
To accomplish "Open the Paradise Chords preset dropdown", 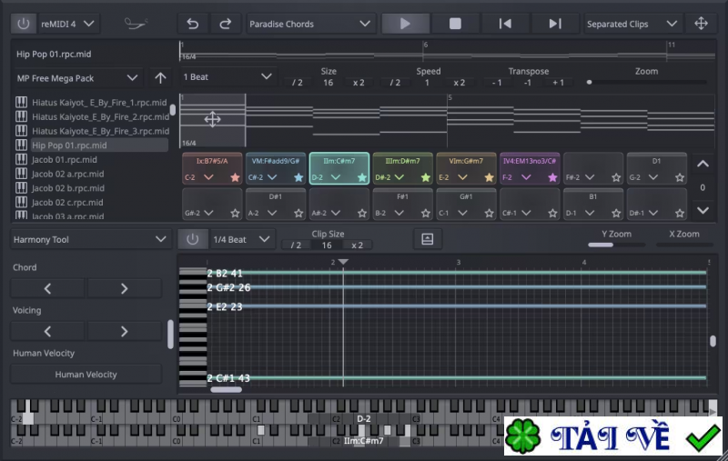I will coord(310,24).
